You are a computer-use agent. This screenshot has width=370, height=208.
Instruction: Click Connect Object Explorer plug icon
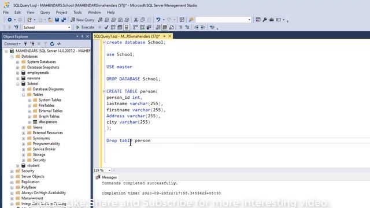(x=25, y=44)
